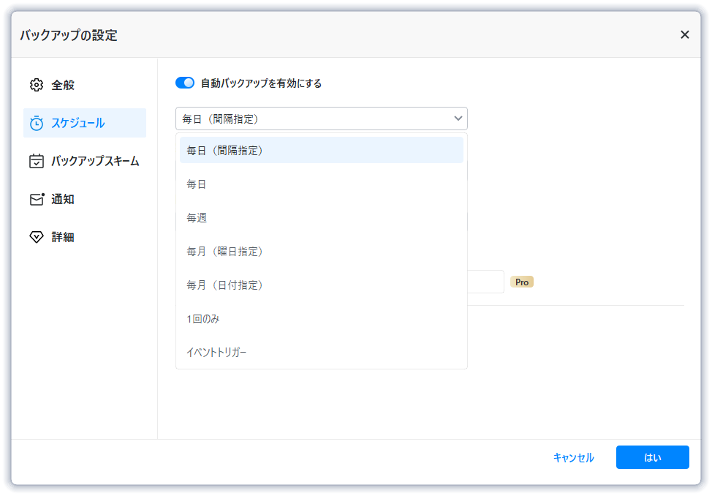
Task: Disable the 自動バックアップを有効にする toggle
Action: click(x=185, y=83)
